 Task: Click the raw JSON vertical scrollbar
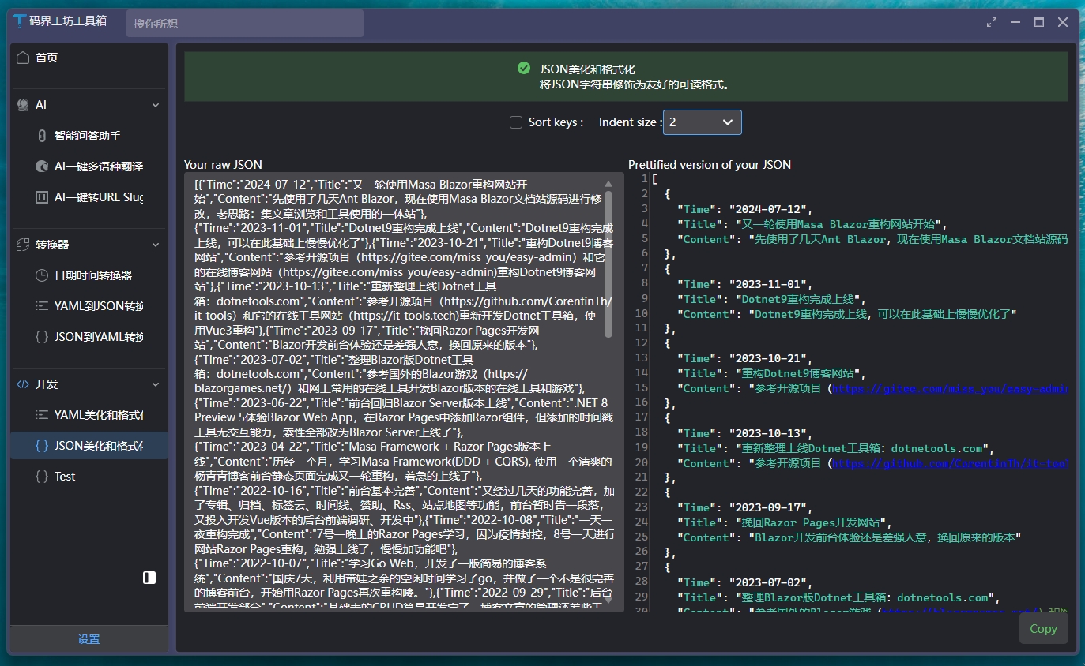click(x=608, y=260)
